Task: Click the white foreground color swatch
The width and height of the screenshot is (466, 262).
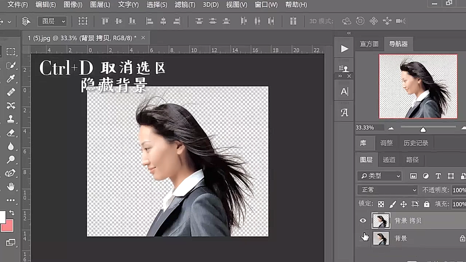Action: [x=2, y=218]
